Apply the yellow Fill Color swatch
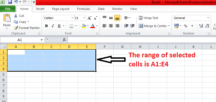Screen dimensions: 216x102 point(83,26)
